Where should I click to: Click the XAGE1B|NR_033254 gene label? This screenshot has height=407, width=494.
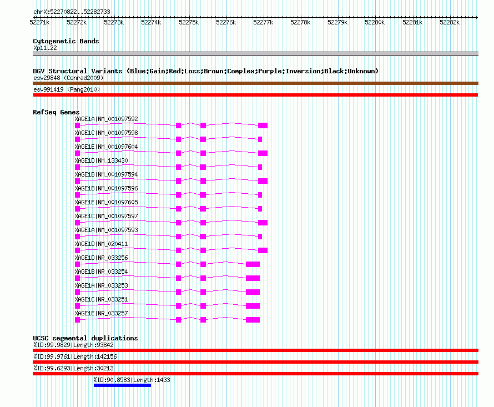tap(101, 272)
